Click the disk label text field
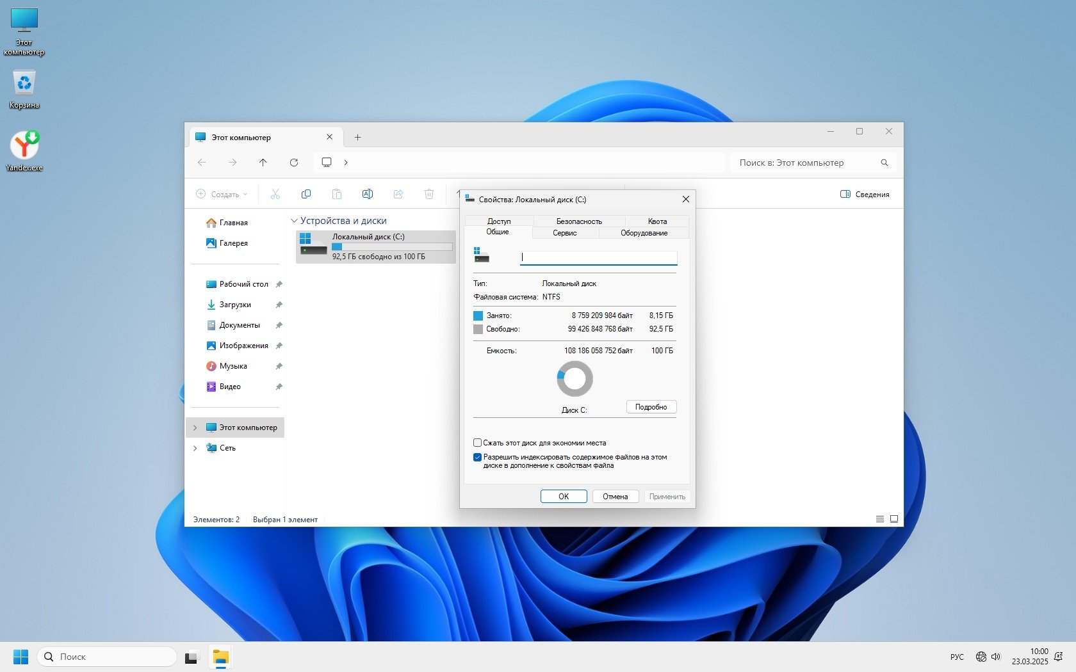Viewport: 1076px width, 672px height. [598, 257]
